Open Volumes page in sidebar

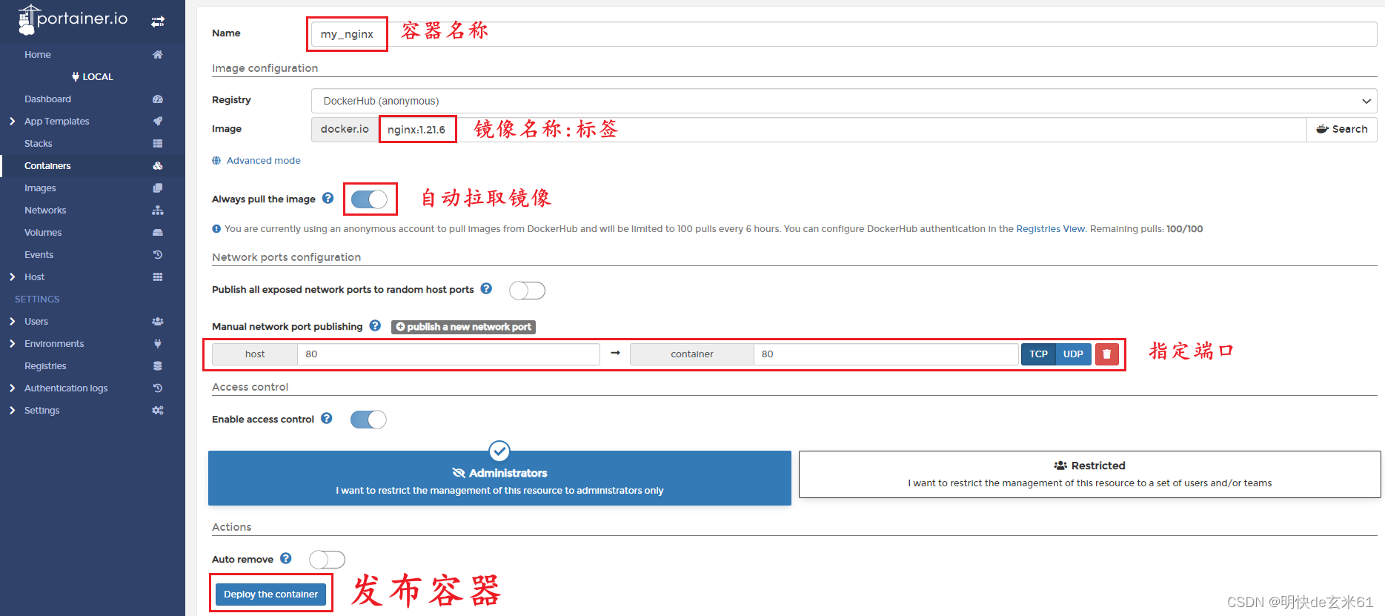pos(43,232)
